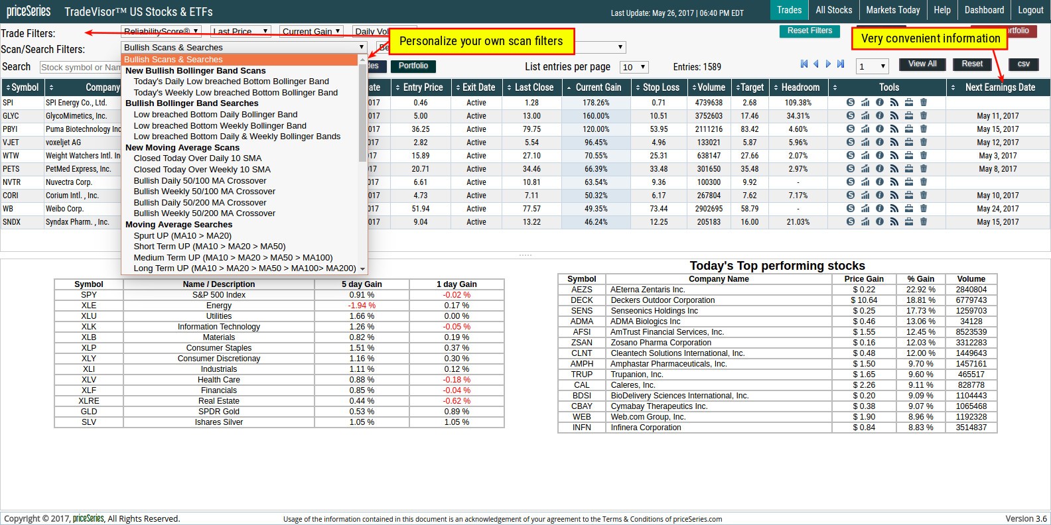Go to the next page of entries
This screenshot has width=1051, height=525.
tap(828, 64)
